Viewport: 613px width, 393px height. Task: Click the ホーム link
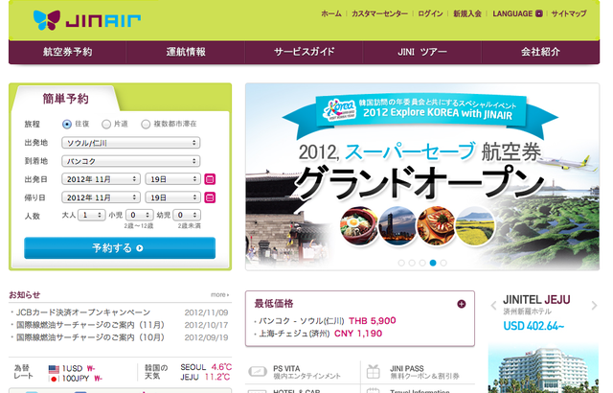(x=331, y=13)
